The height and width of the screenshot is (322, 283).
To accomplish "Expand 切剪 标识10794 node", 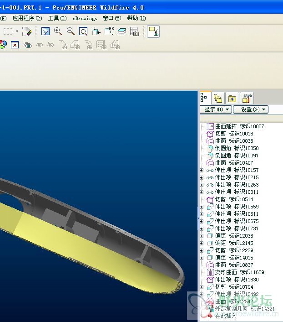I will point(202,287).
